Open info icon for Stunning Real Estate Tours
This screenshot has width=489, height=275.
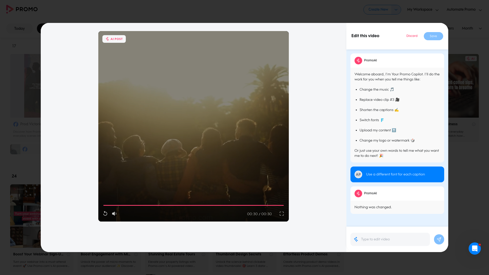pos(203,254)
